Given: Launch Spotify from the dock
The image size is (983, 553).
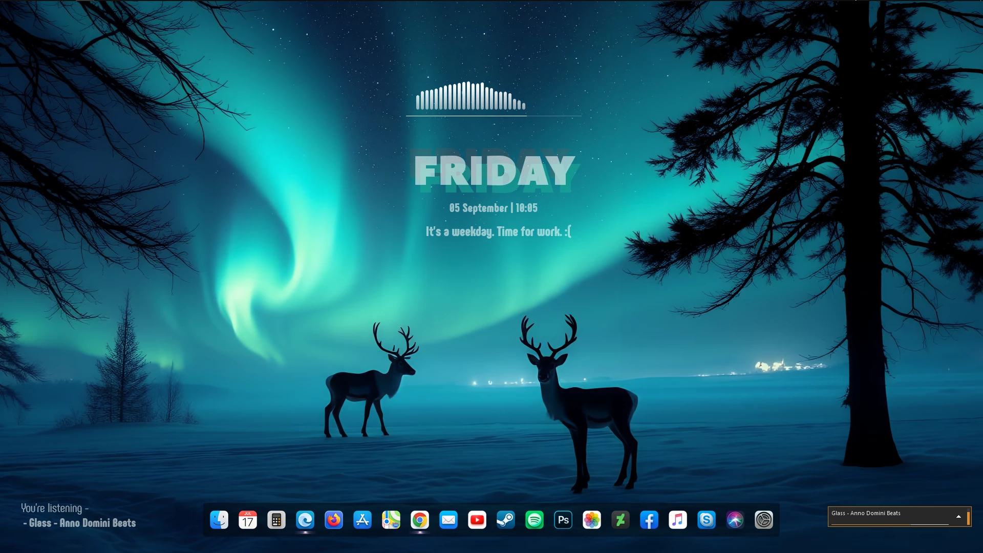Looking at the screenshot, I should [x=535, y=520].
